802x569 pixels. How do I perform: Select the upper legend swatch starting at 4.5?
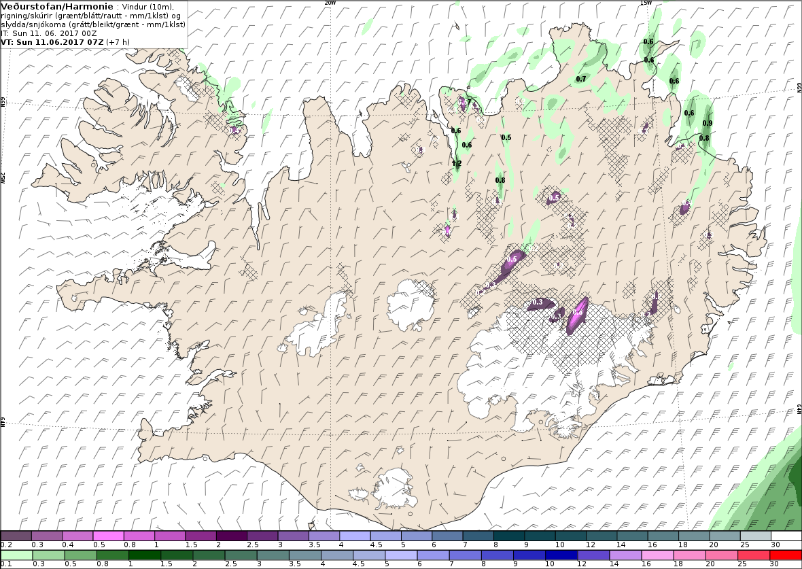pos(385,536)
